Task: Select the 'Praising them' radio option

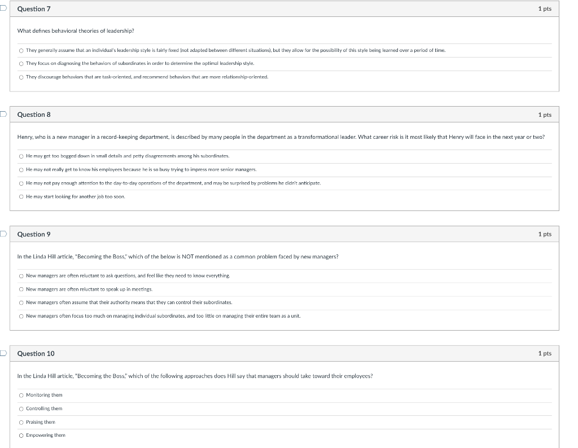Action: pos(21,422)
